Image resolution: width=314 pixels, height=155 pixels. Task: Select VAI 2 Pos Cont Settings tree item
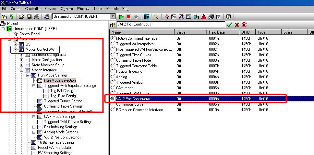pos(62,137)
